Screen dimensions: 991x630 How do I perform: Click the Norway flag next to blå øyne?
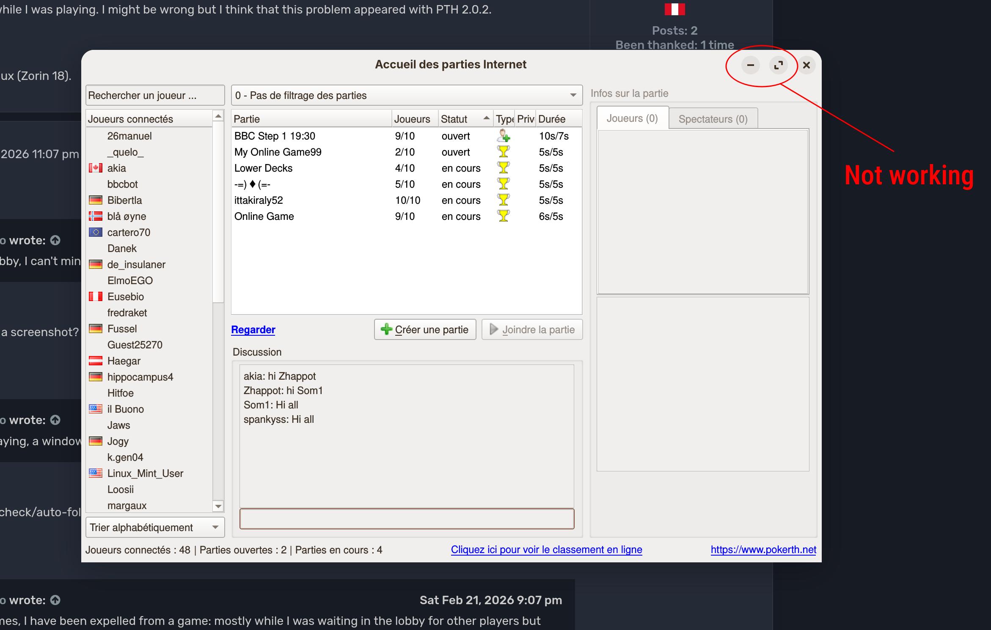click(96, 216)
